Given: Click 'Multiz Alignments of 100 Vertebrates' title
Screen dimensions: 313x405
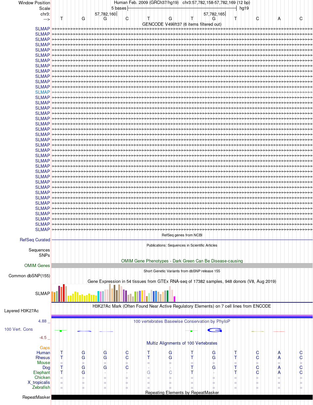Looking at the screenshot, I should point(182,343).
